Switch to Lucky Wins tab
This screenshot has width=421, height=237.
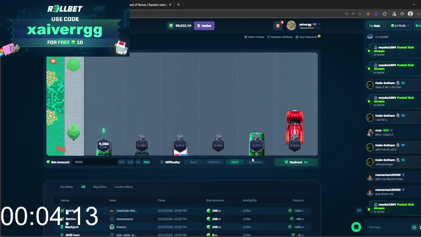[124, 187]
